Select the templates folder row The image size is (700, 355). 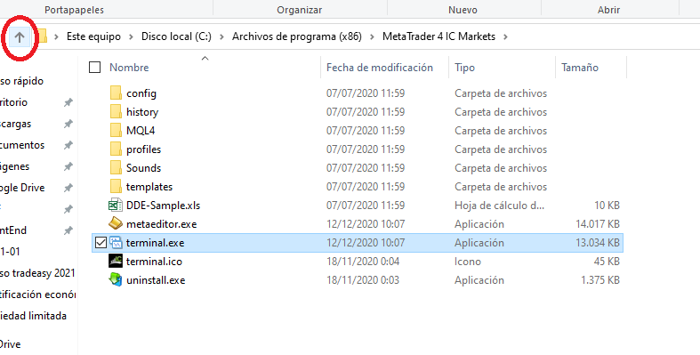tap(358, 187)
